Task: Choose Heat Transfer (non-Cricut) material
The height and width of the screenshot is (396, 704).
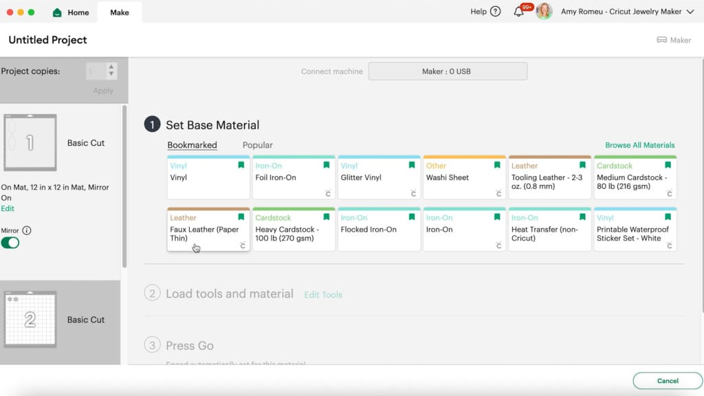Action: (x=549, y=230)
